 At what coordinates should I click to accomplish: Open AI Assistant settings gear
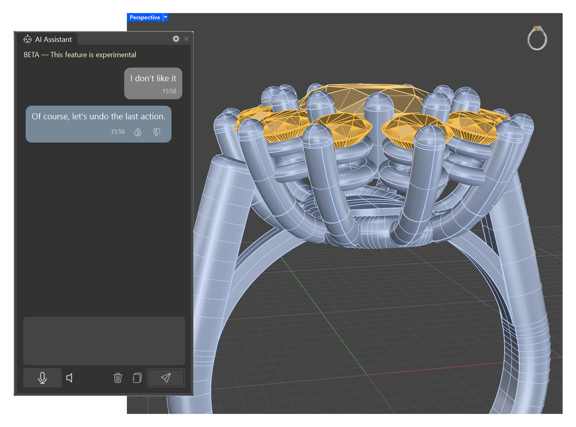176,39
